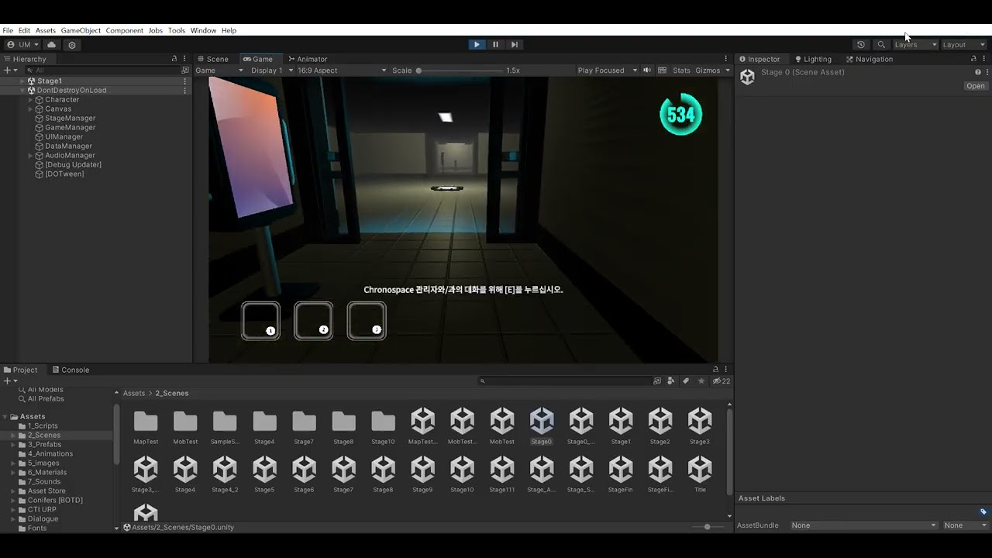Expand the 3_Prefabs folder

click(12, 444)
